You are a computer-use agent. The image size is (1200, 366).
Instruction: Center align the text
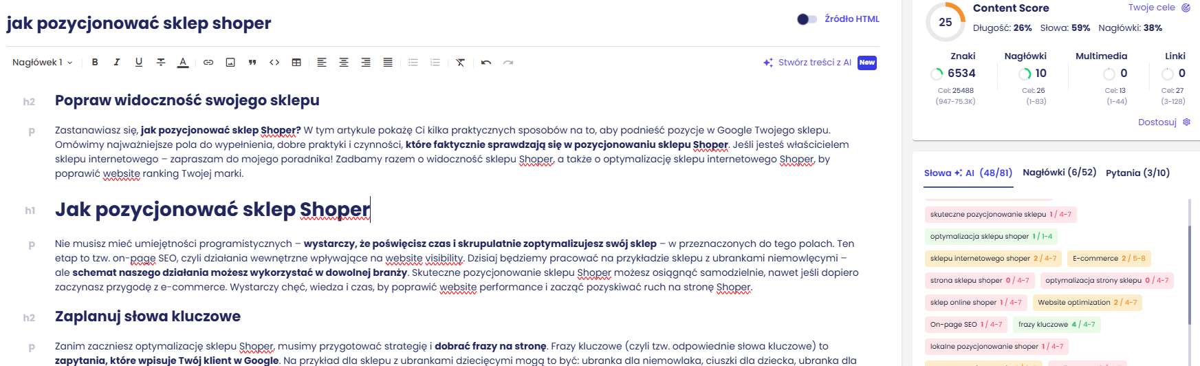coord(344,63)
